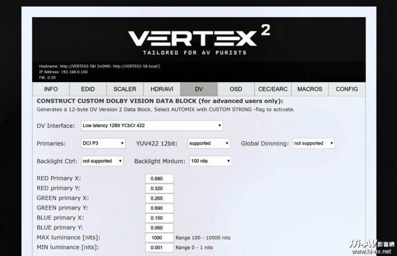Click the FW: 0.50 text

47,77
